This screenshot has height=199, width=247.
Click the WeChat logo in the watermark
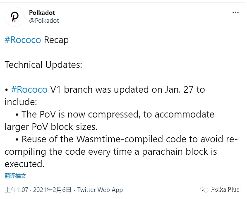click(x=204, y=189)
